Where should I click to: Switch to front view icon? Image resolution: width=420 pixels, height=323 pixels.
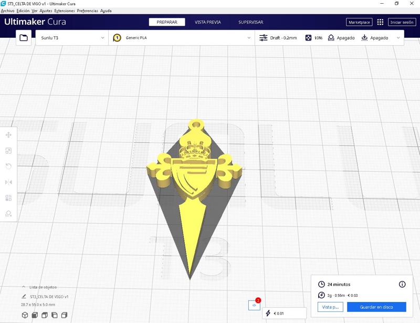(35, 315)
